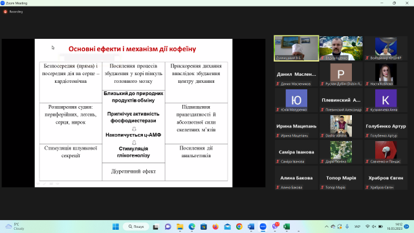The width and height of the screenshot is (414, 233).
Task: Launch Firefox from the taskbar
Action: click(x=215, y=227)
